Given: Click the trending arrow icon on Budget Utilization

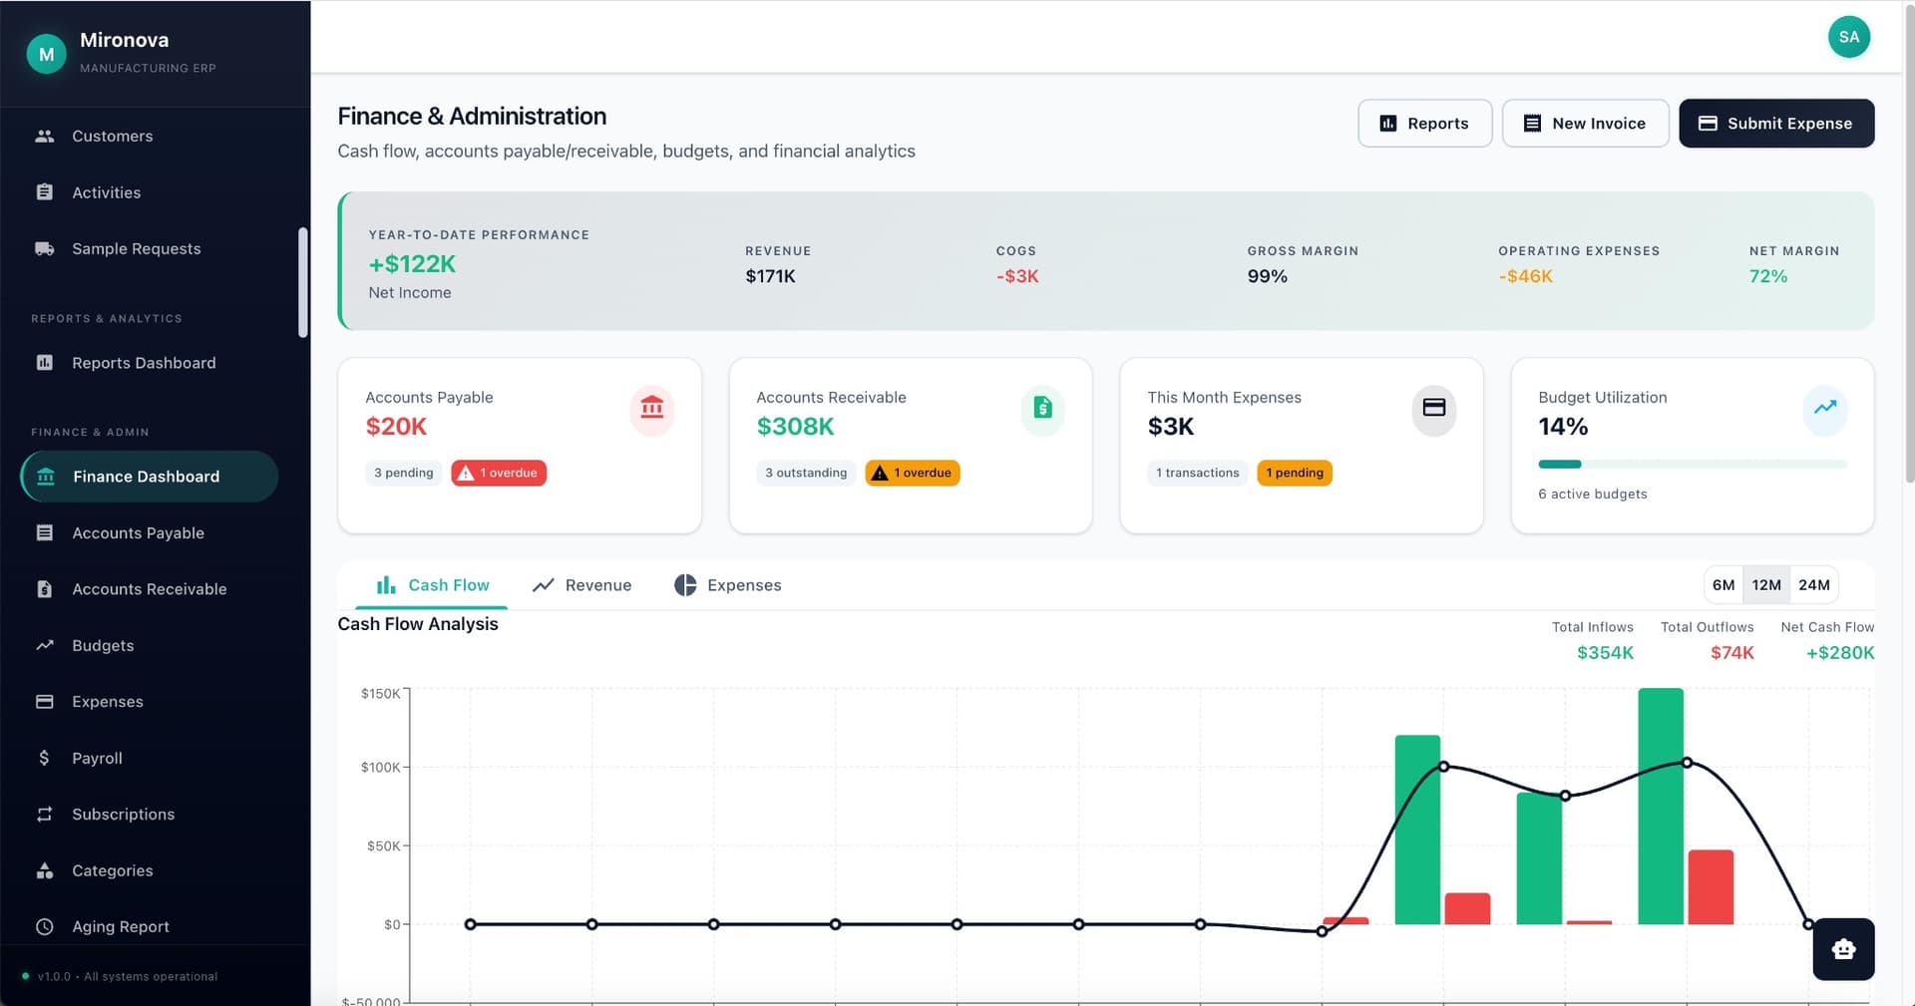Looking at the screenshot, I should (x=1825, y=409).
